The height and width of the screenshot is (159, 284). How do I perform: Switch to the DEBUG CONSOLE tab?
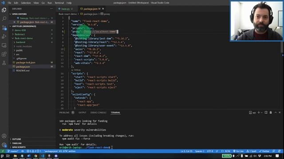point(99,113)
